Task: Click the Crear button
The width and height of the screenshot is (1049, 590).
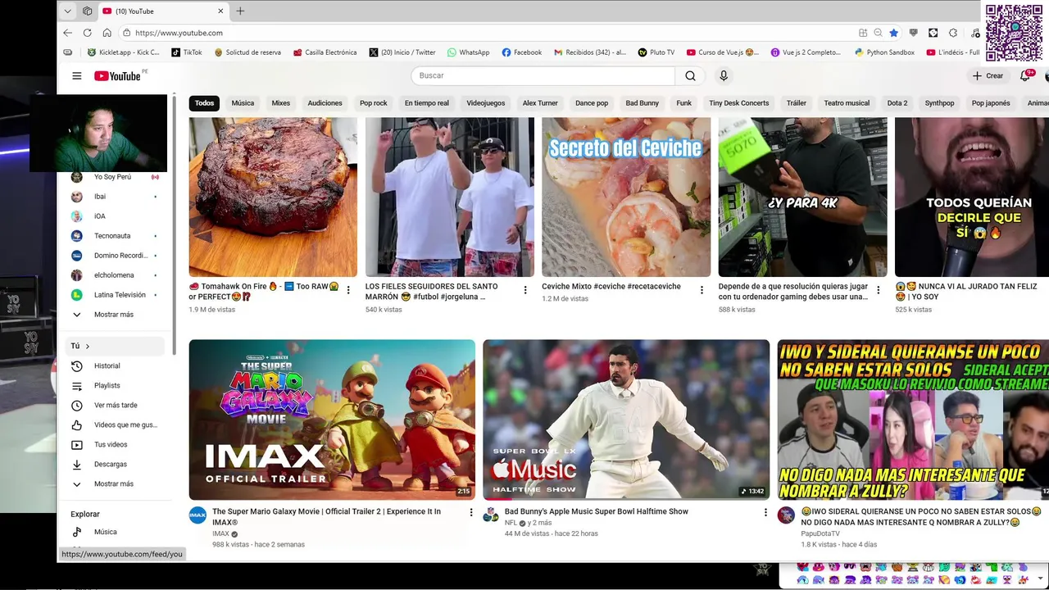Action: pos(988,75)
